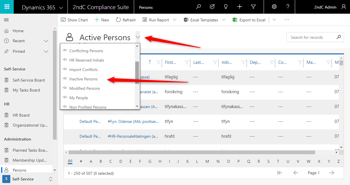
Task: Choose Conflicting Persons view
Action: (86, 51)
